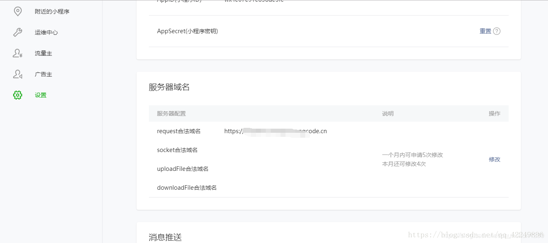548x243 pixels.
Task: Select 流量主 in the sidebar
Action: pyautogui.click(x=43, y=53)
